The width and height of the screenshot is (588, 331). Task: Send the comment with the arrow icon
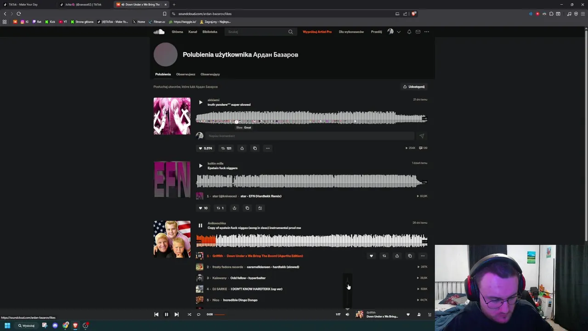[x=422, y=136]
